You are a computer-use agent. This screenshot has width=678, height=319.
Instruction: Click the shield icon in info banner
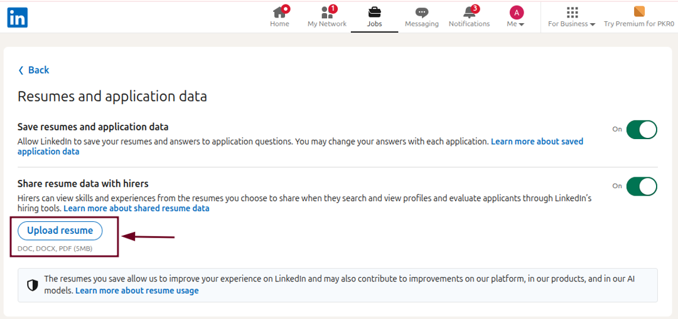point(33,285)
